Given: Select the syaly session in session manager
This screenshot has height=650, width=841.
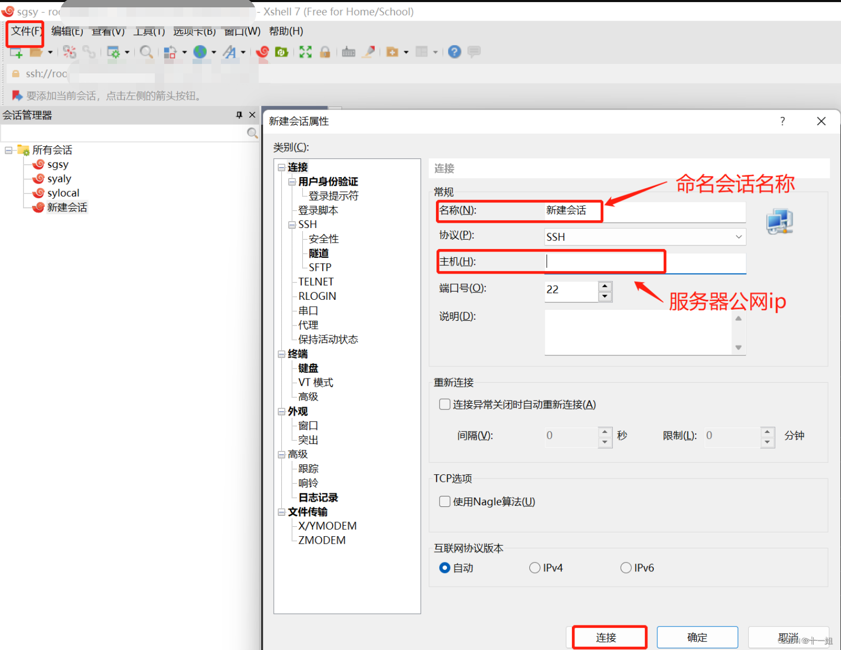Looking at the screenshot, I should [x=59, y=179].
